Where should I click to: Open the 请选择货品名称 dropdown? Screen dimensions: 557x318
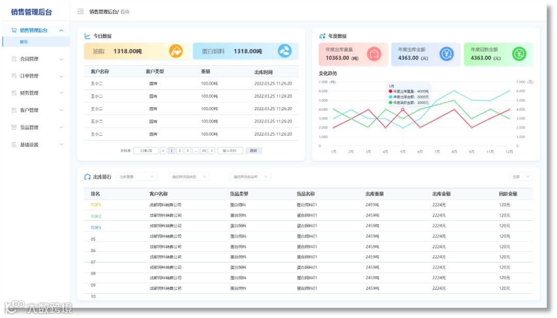(x=251, y=177)
